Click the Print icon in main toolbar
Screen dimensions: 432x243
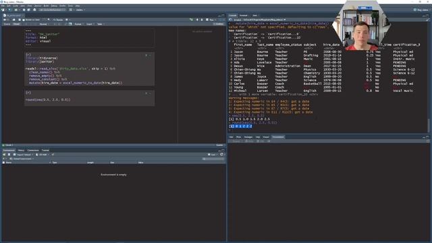pyautogui.click(x=34, y=10)
